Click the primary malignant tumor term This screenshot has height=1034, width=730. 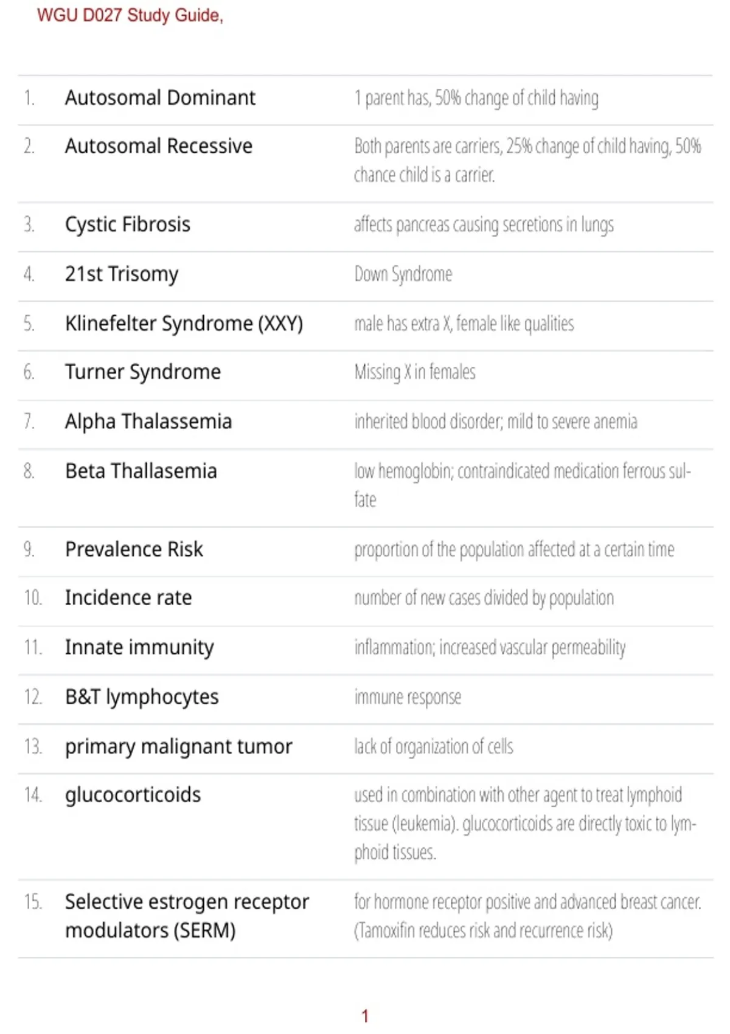click(179, 747)
